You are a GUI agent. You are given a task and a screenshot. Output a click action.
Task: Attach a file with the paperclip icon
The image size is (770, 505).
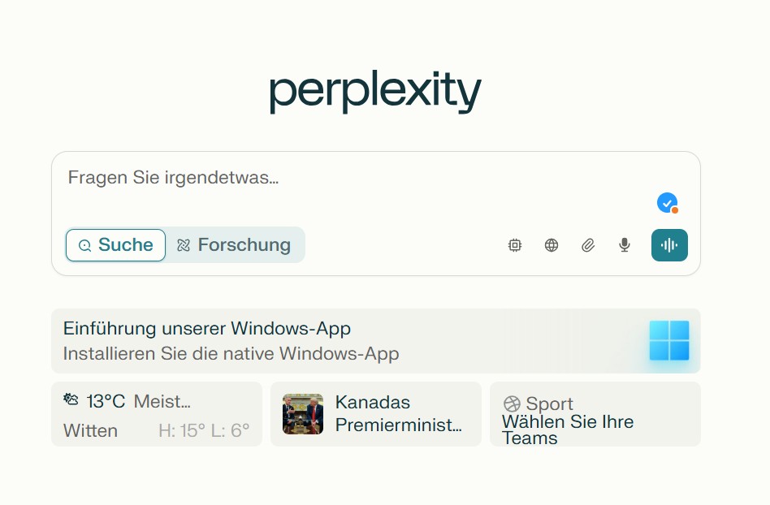pyautogui.click(x=588, y=245)
